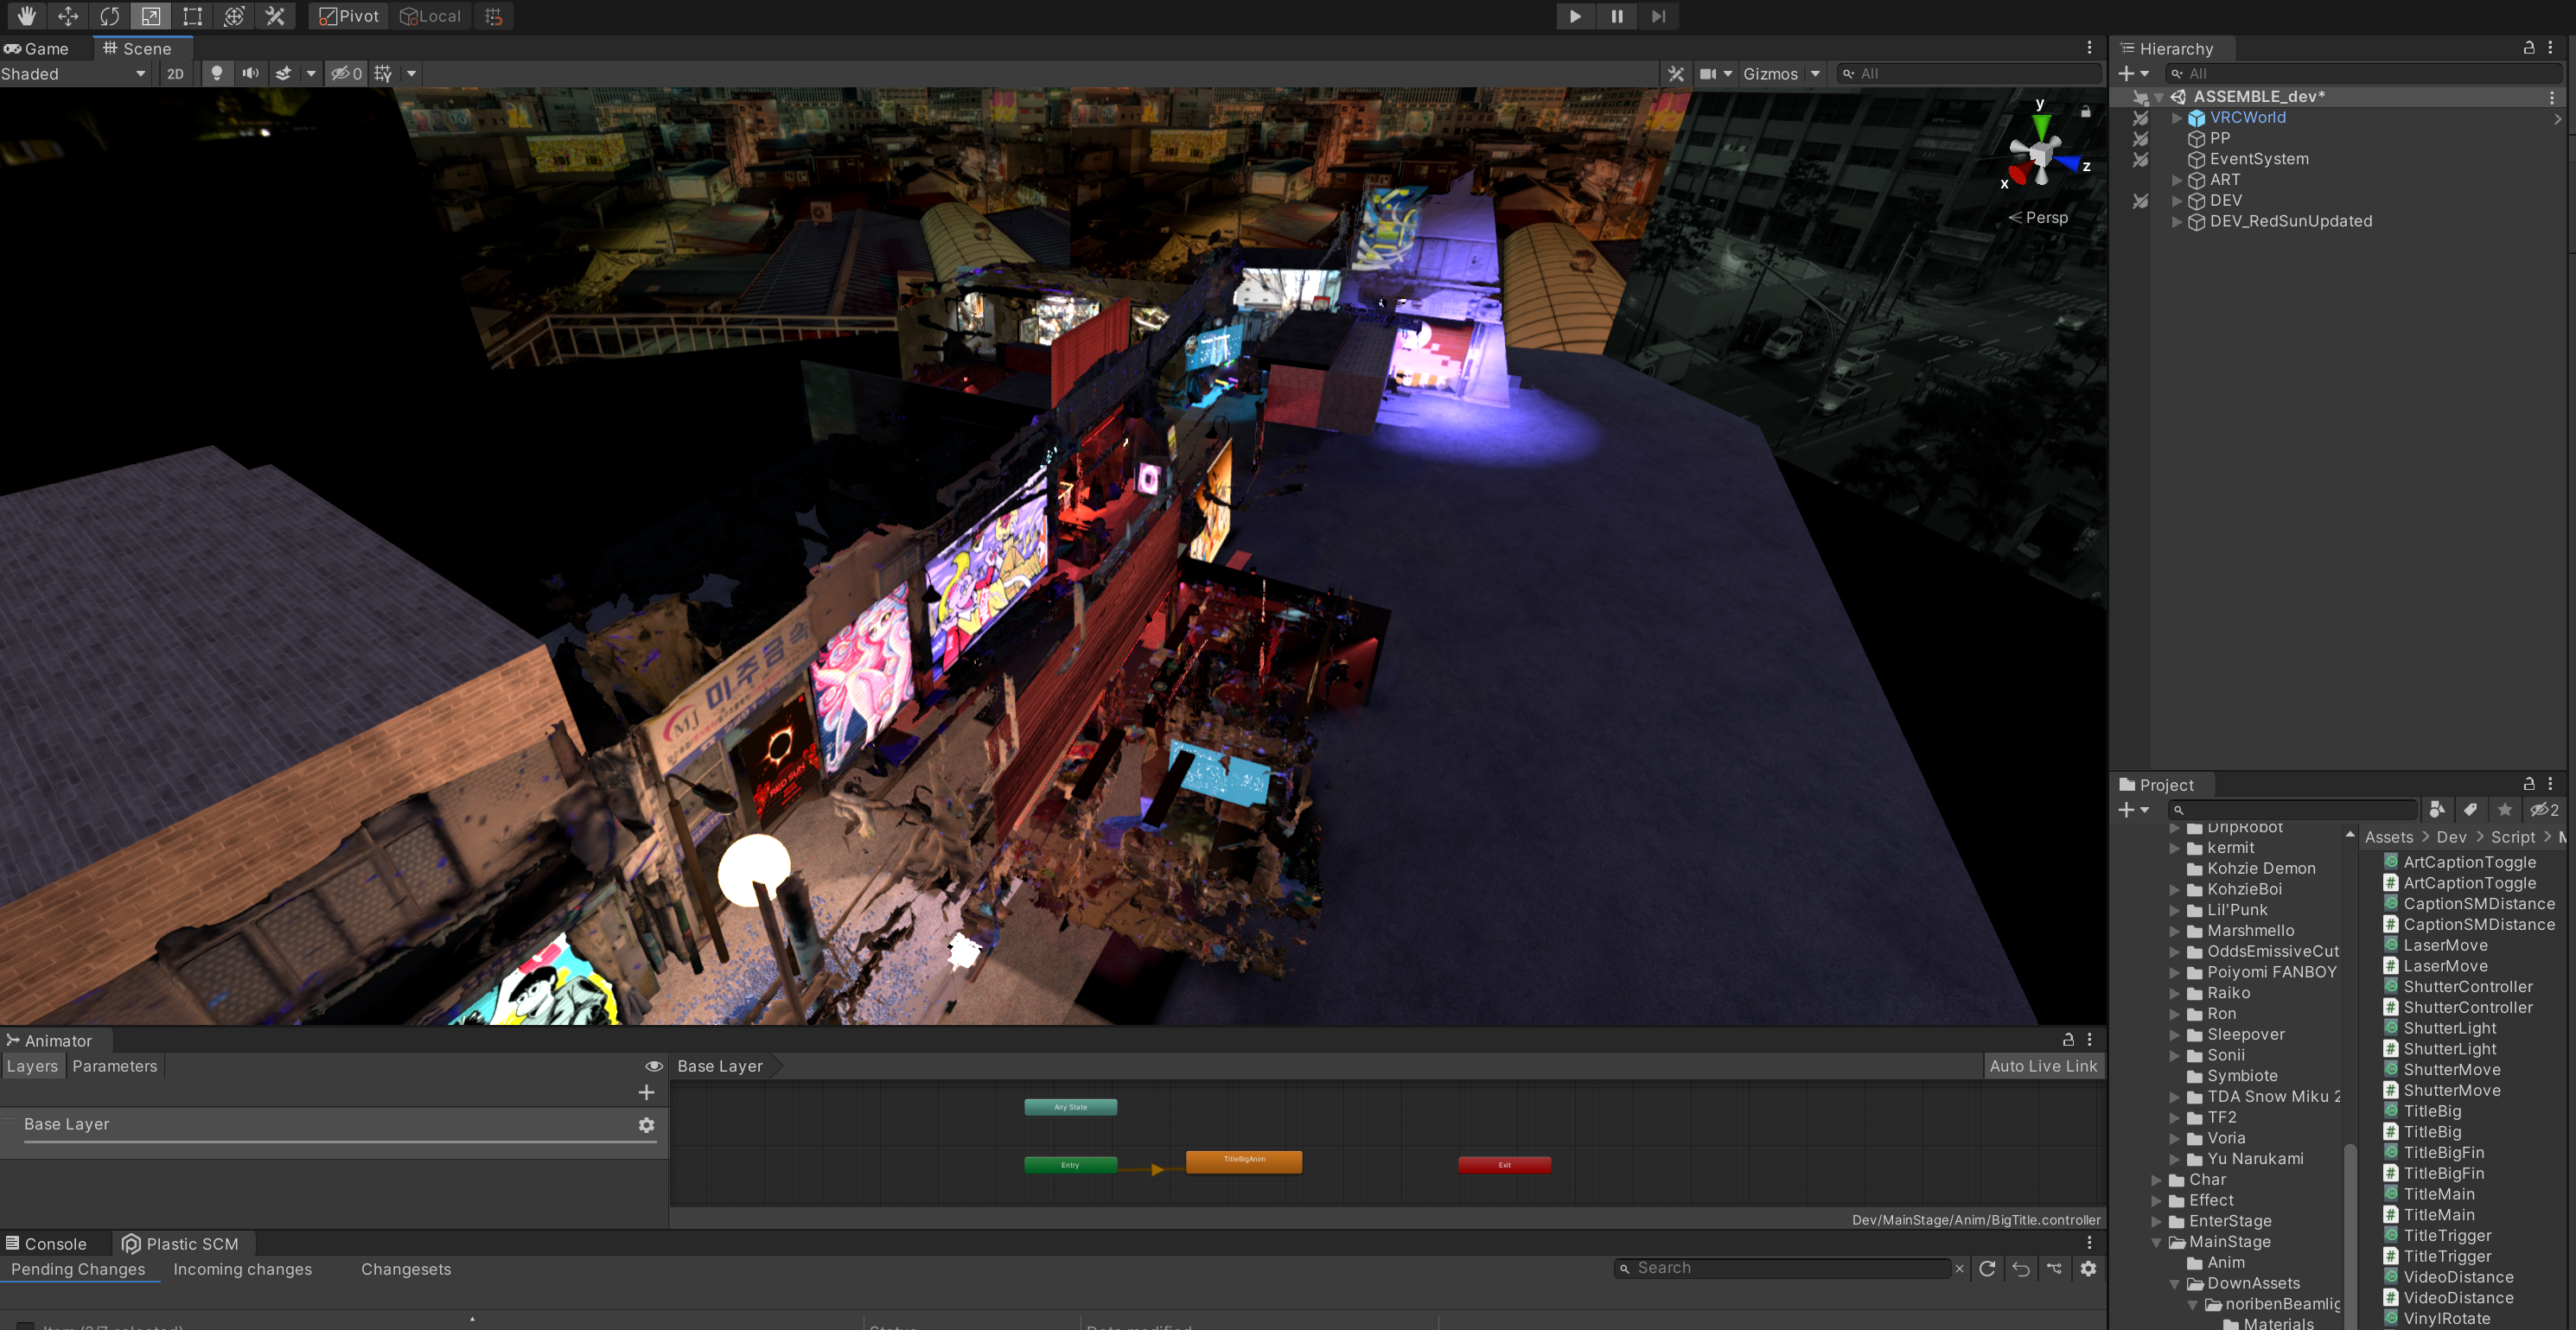Save search favorite star in Project
Screen dimensions: 2576x1330
2505,810
